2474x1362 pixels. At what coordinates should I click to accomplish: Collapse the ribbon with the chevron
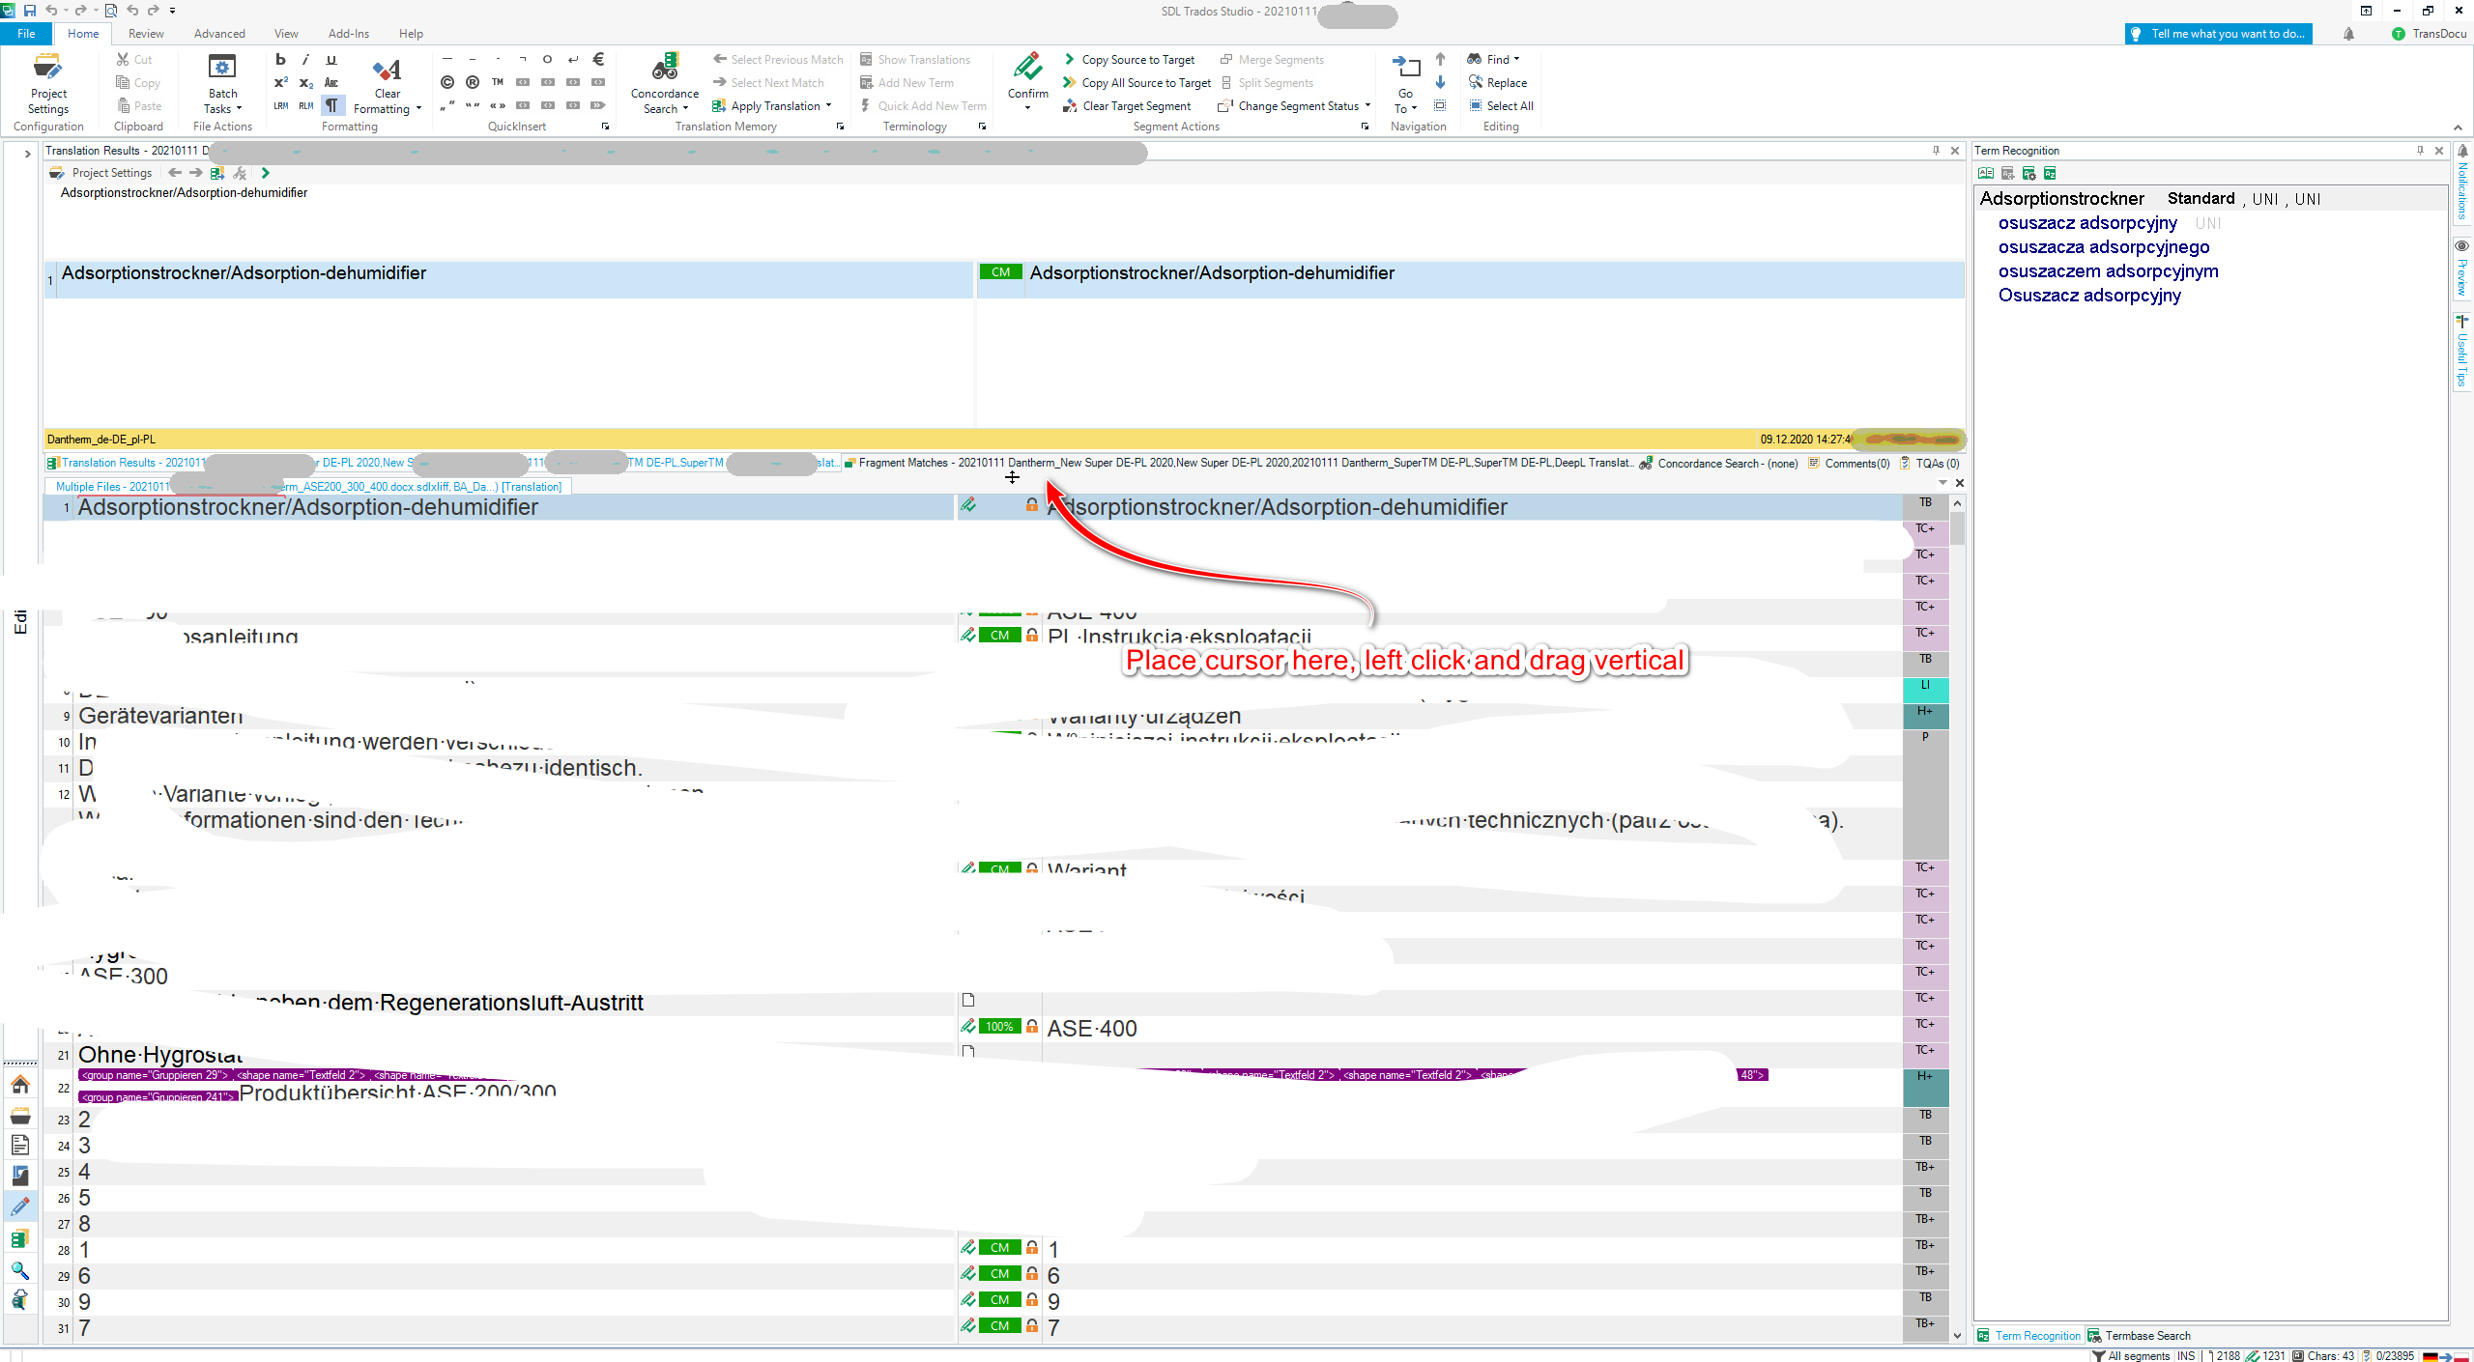click(2458, 128)
